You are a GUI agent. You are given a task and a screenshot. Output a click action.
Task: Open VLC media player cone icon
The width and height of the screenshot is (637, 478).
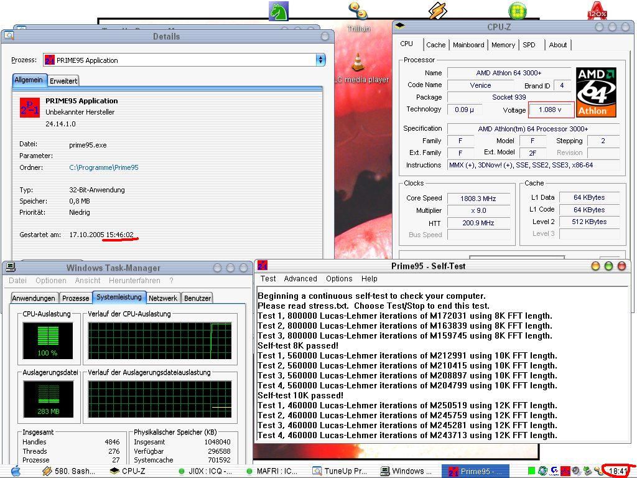(358, 62)
